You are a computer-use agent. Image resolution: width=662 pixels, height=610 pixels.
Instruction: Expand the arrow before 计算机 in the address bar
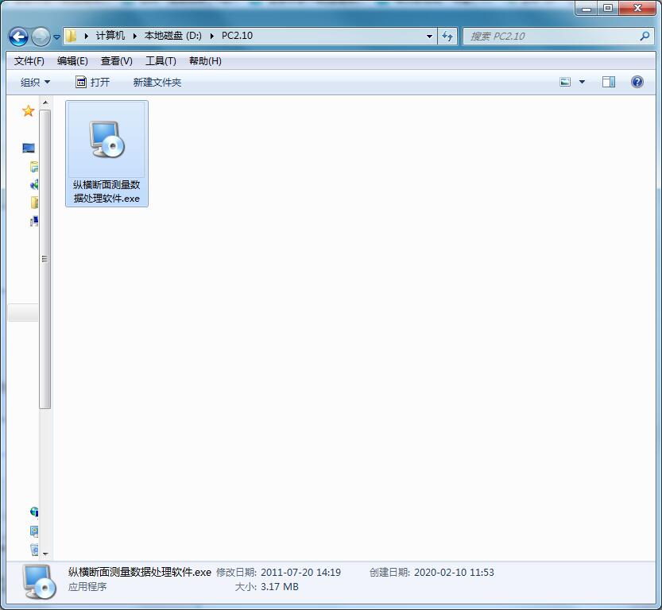86,37
